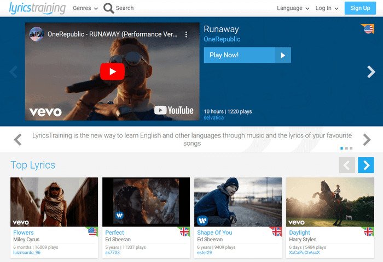Click Ed Sheeran under Perfect
The image size is (383, 262).
[x=118, y=240]
